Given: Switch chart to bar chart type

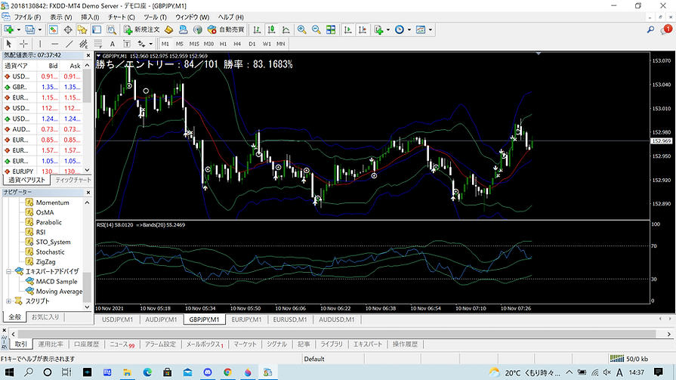Looking at the screenshot, I should pos(257,29).
